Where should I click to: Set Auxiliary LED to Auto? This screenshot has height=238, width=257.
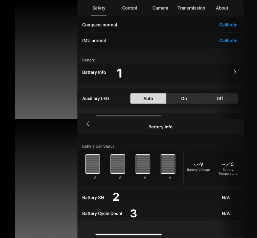148,99
